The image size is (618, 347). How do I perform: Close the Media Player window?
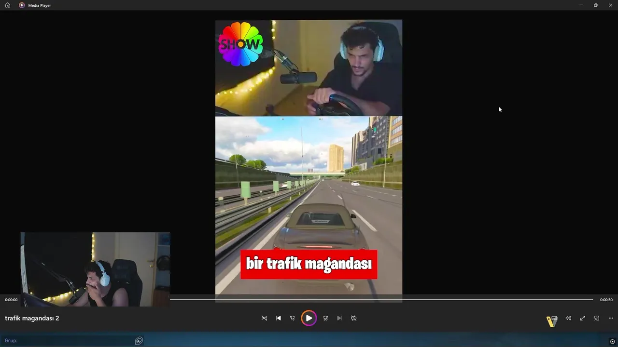point(610,5)
